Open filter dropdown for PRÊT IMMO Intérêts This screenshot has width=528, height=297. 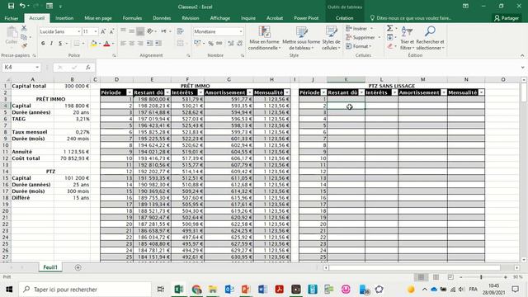pyautogui.click(x=200, y=92)
